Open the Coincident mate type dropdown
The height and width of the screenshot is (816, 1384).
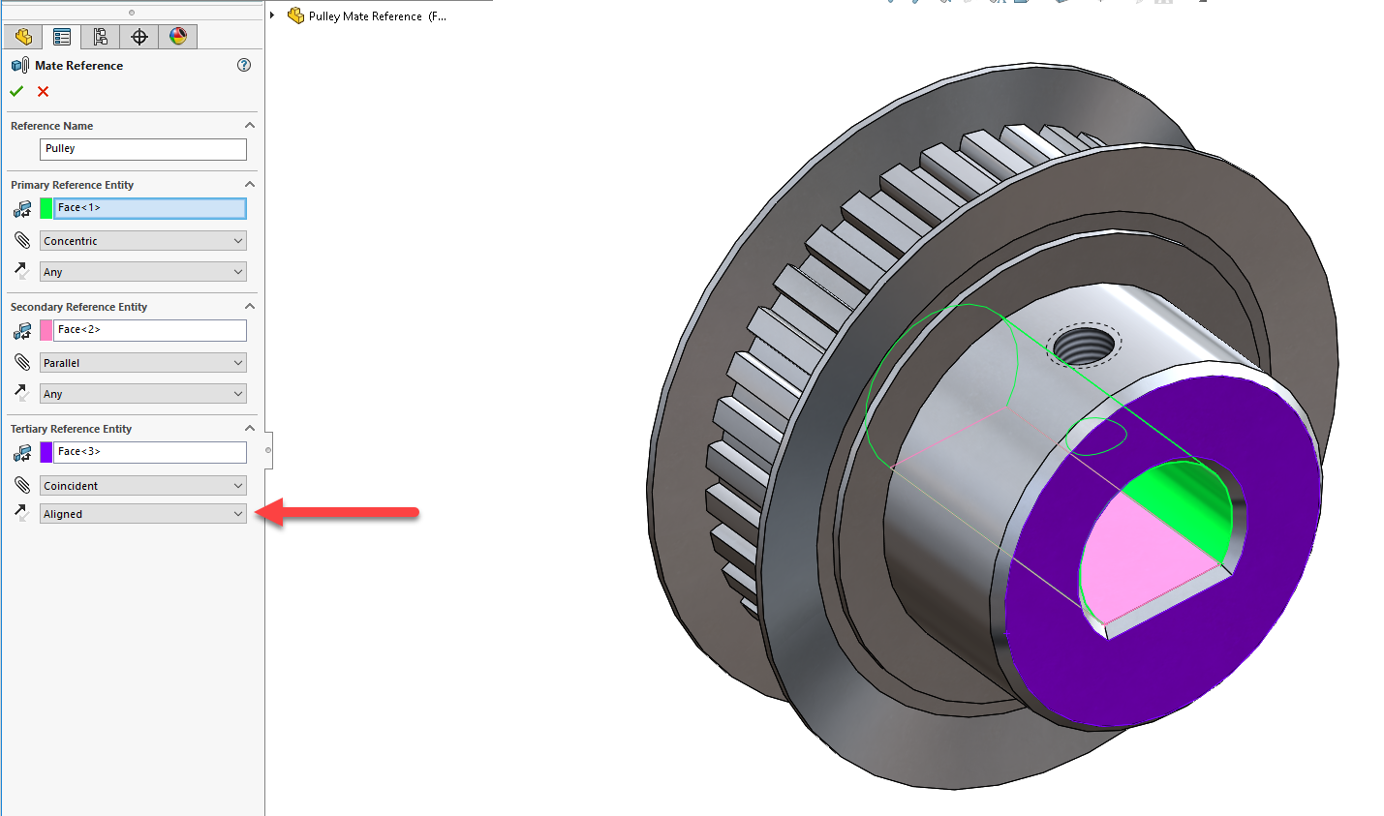point(143,486)
